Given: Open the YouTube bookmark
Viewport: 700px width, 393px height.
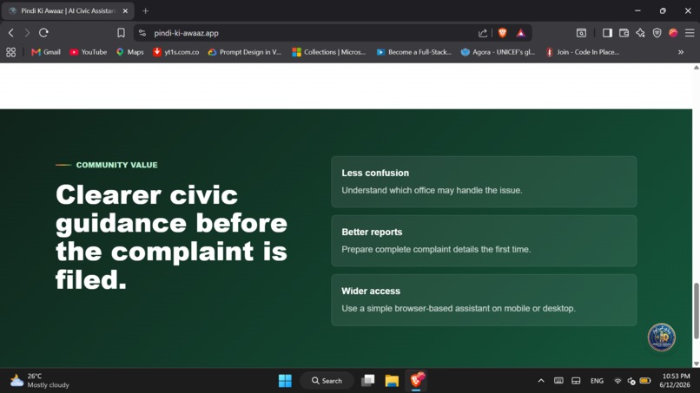Looking at the screenshot, I should (x=89, y=52).
